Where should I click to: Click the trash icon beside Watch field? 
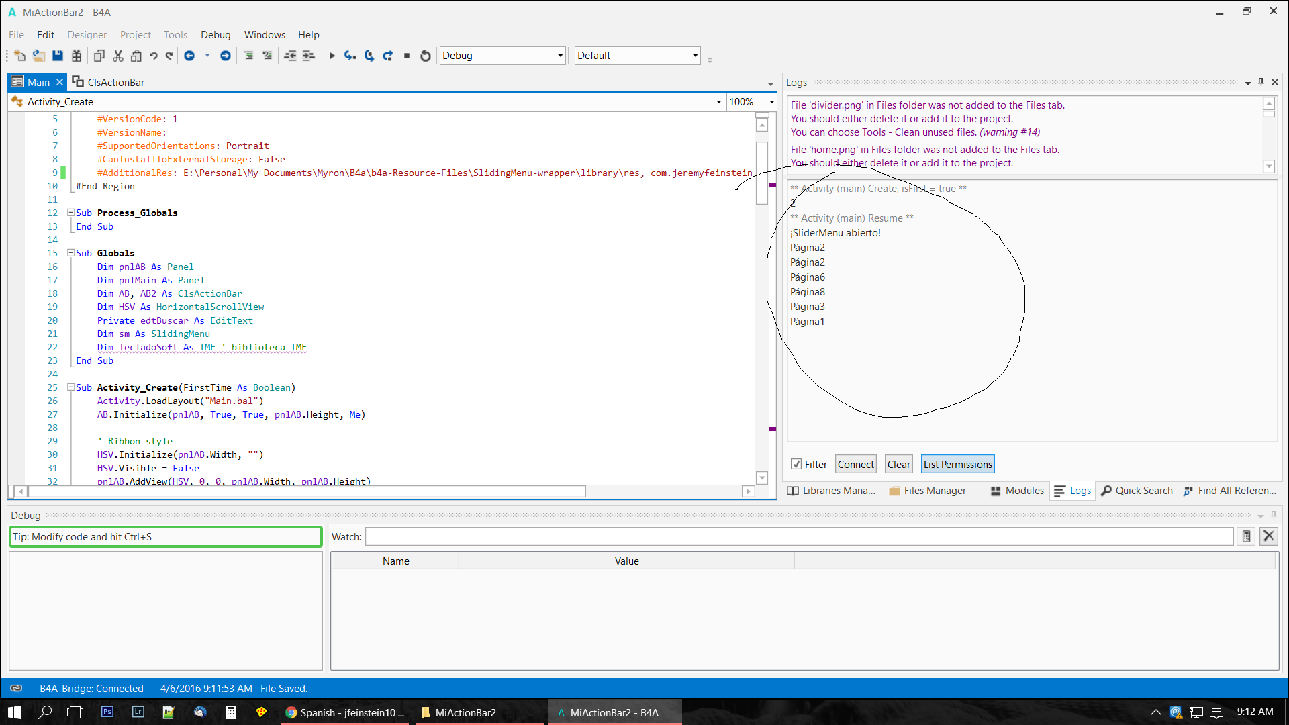1246,536
